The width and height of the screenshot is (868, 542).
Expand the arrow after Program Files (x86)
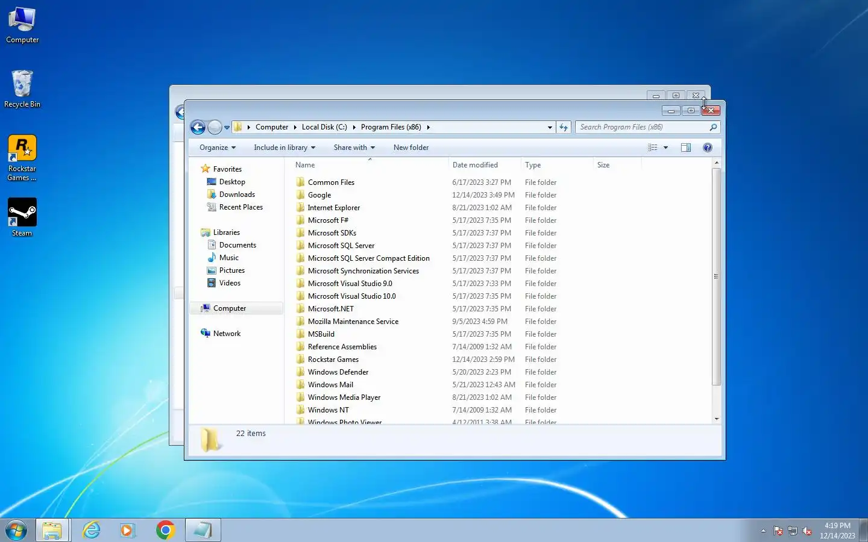[x=429, y=127]
